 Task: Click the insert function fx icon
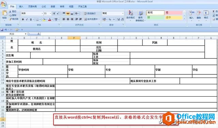(x=38, y=34)
